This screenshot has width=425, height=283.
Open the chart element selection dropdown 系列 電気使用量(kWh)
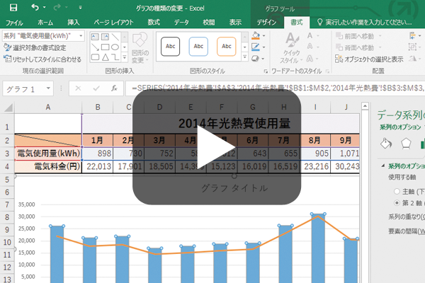tap(81, 36)
